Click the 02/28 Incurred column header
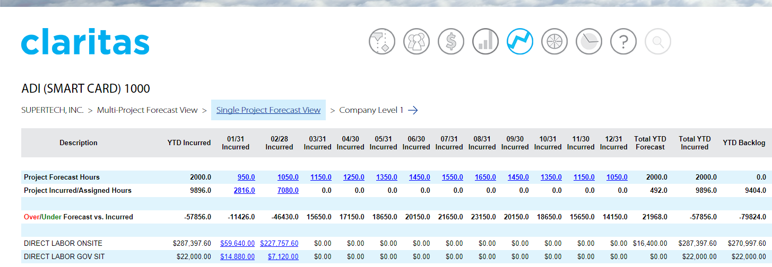Image resolution: width=772 pixels, height=267 pixels. coord(279,143)
